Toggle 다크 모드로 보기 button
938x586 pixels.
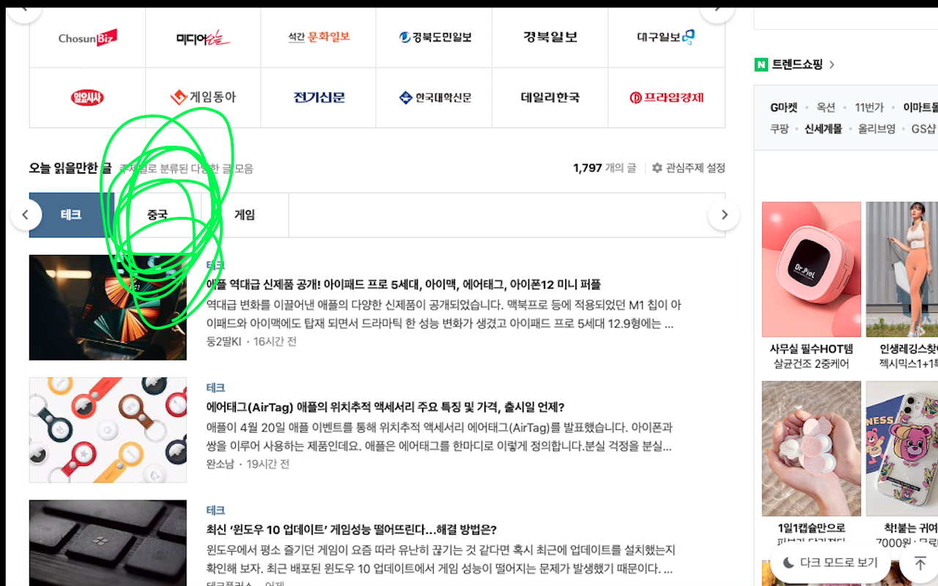[830, 563]
